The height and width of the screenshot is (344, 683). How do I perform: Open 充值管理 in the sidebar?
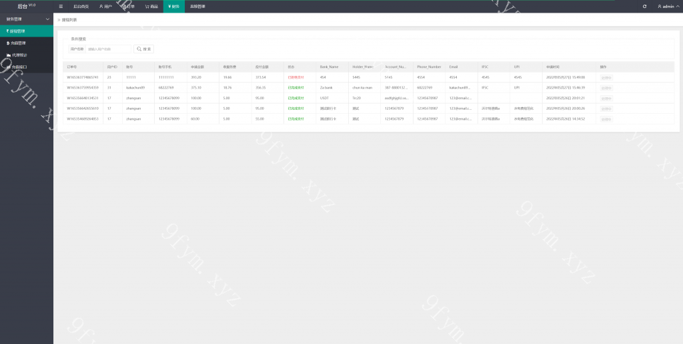point(27,43)
